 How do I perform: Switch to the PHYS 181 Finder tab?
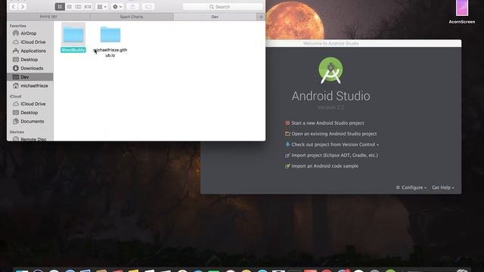pos(48,17)
